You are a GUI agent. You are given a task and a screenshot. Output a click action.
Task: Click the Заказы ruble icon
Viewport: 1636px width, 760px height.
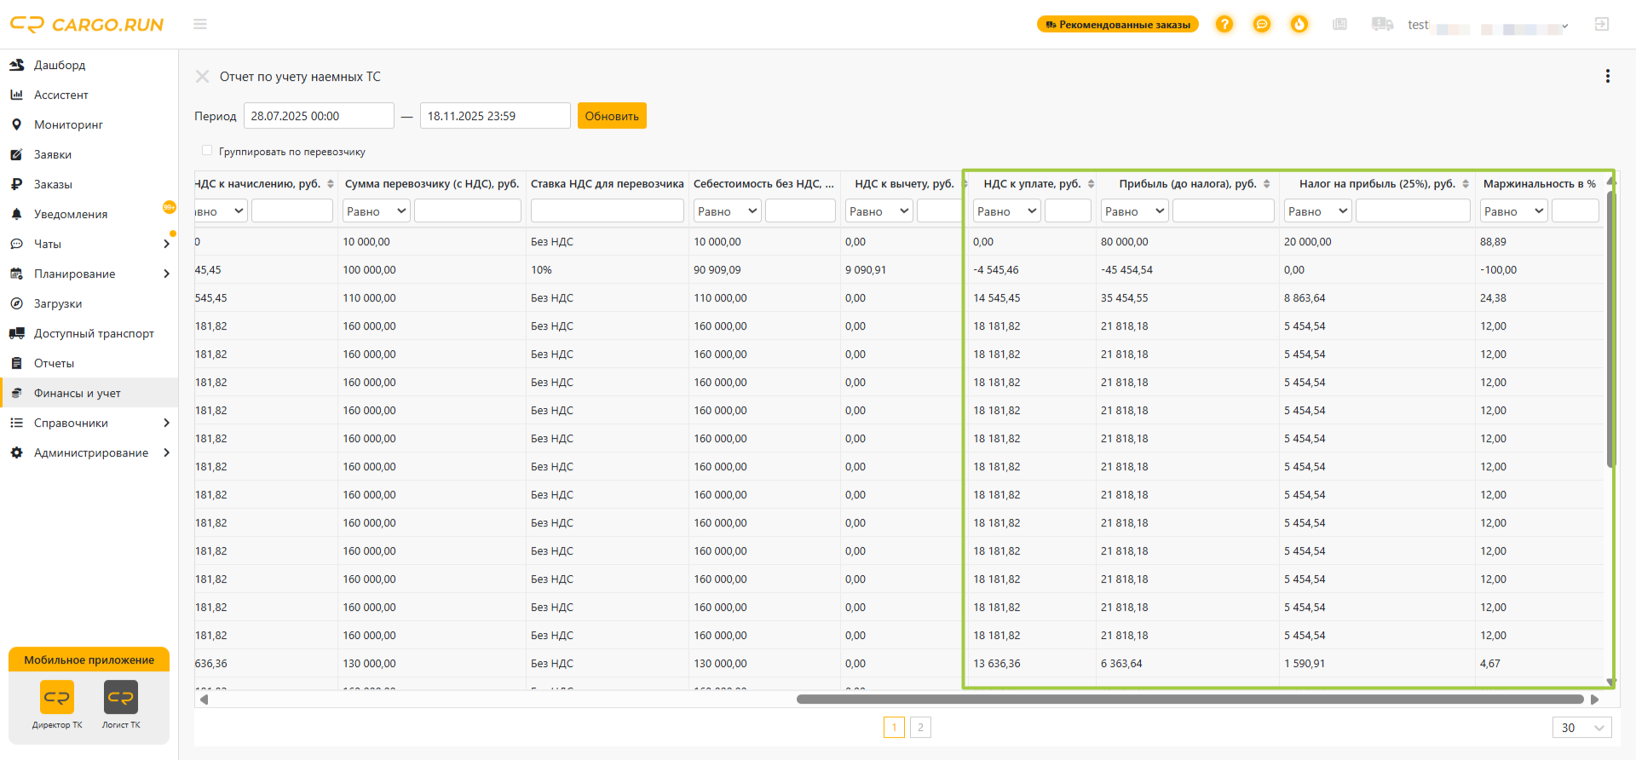click(16, 184)
